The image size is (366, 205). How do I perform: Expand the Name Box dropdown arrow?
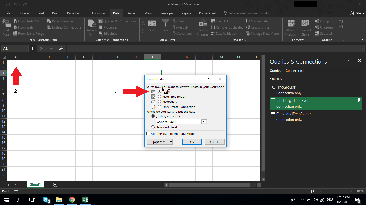pos(26,48)
